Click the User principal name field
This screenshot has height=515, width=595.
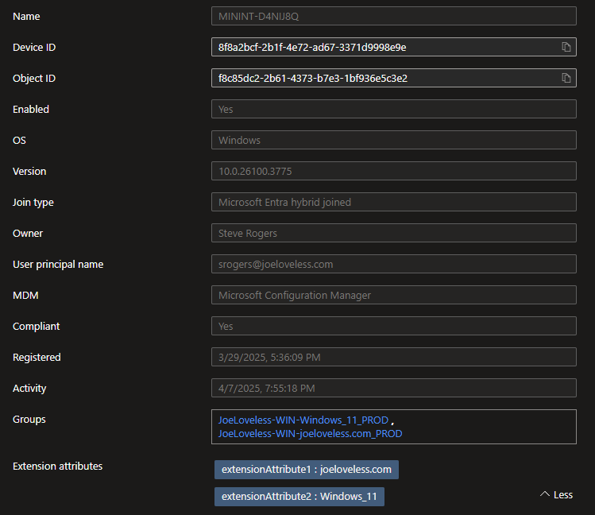(393, 264)
